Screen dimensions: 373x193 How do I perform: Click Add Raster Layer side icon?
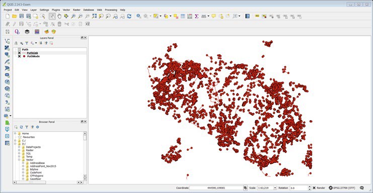[x=7, y=48]
